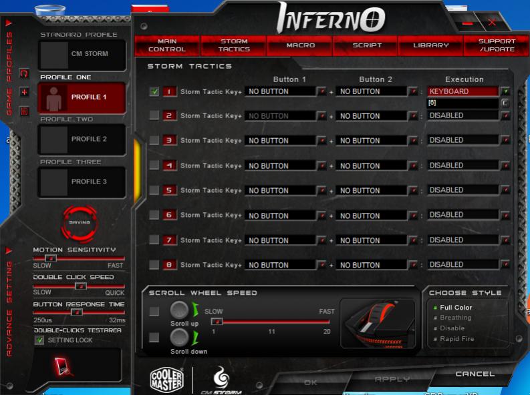The width and height of the screenshot is (530, 395).
Task: Click the save profile icon below the plus icon
Action: pyautogui.click(x=24, y=111)
